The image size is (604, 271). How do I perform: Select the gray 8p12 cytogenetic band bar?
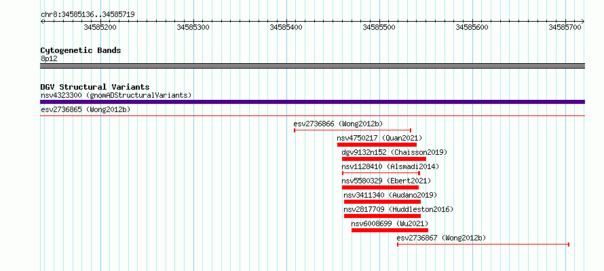(312, 66)
